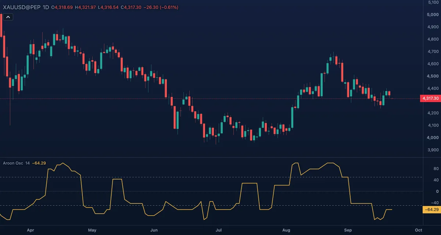Click the 4,400 price axis label

coord(433,88)
